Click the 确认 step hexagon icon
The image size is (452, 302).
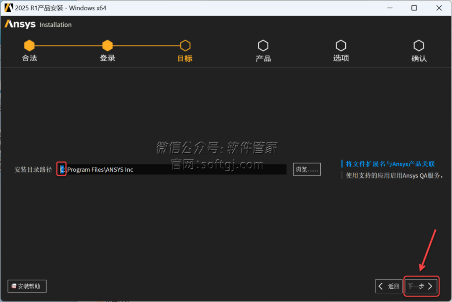[x=419, y=46]
